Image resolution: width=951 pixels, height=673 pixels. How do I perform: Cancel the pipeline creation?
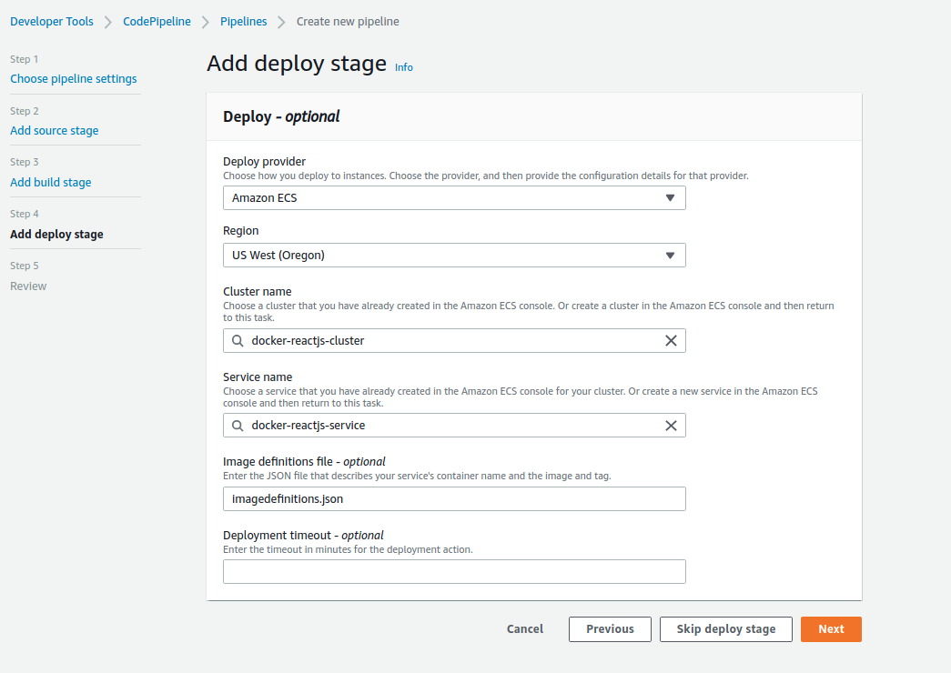pyautogui.click(x=524, y=628)
